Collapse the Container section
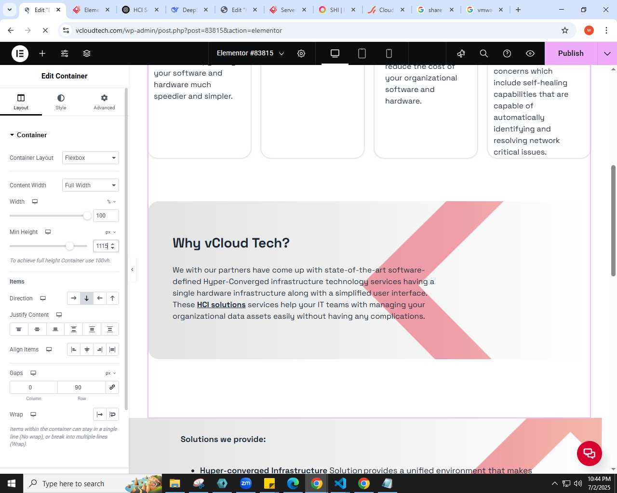 (28, 135)
